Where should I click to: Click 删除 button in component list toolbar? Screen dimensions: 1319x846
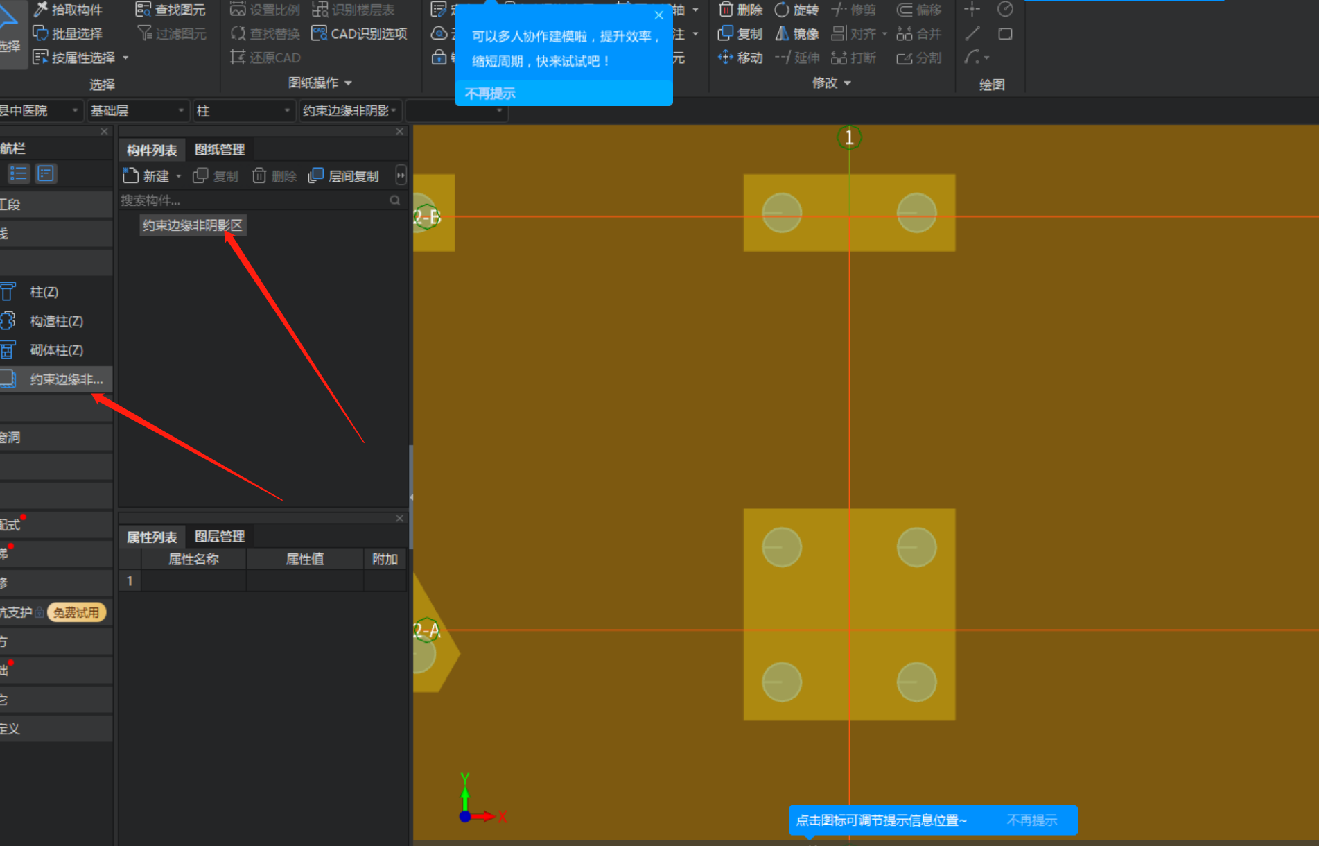tap(274, 176)
